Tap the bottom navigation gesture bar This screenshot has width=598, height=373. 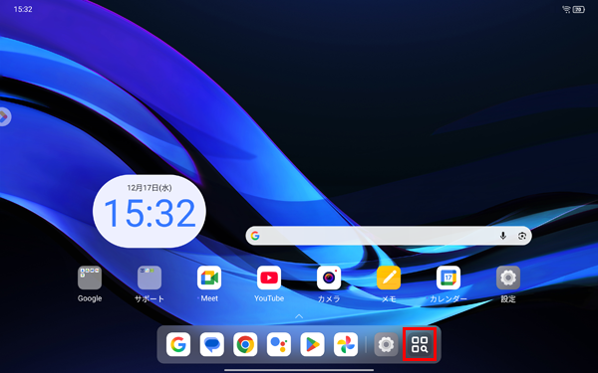coord(299,370)
